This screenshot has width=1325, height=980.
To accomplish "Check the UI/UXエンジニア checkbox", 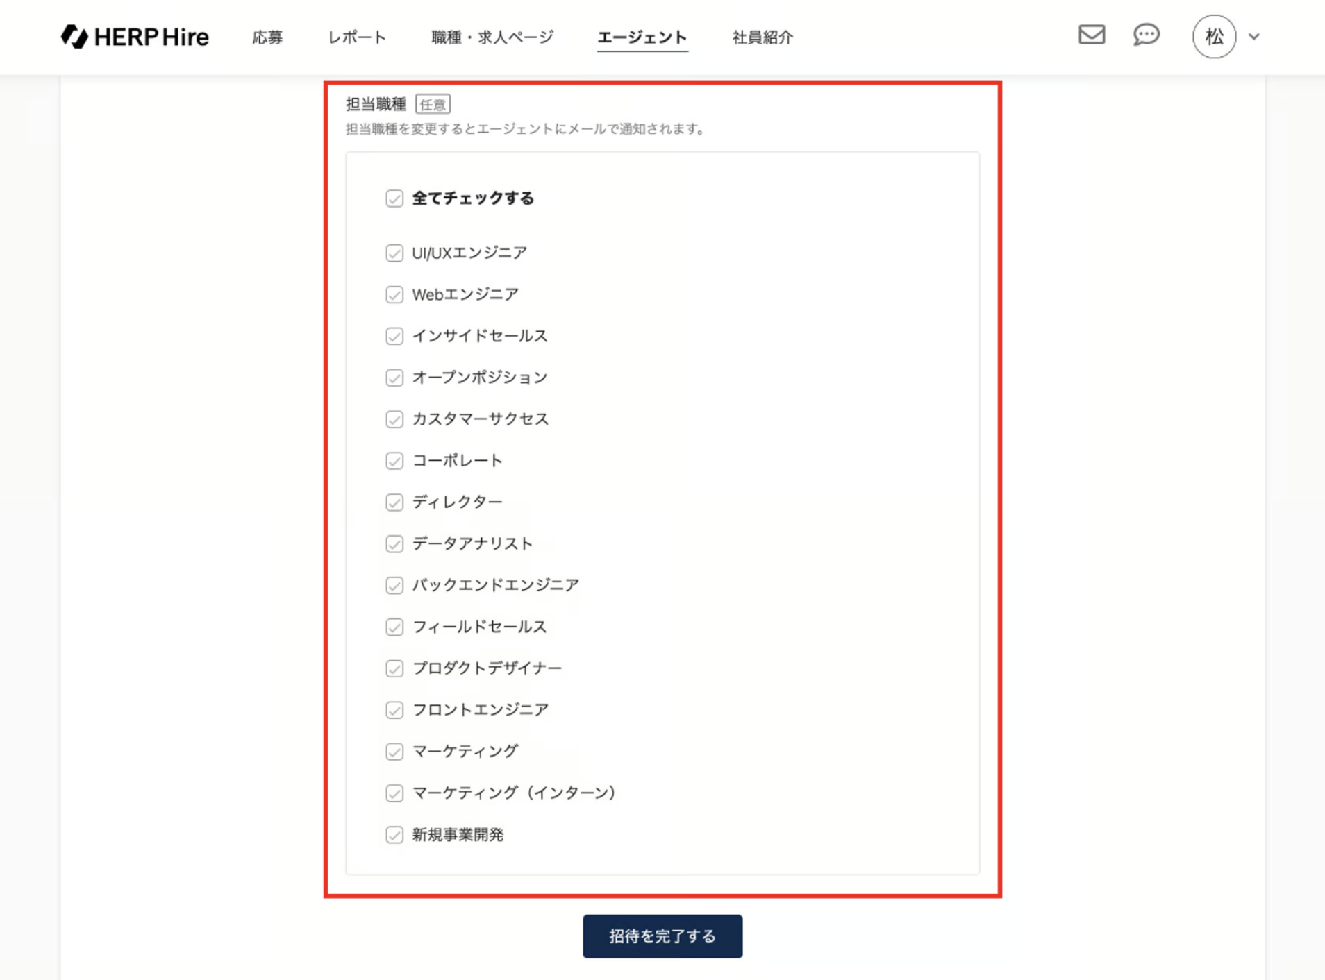I will (x=394, y=253).
